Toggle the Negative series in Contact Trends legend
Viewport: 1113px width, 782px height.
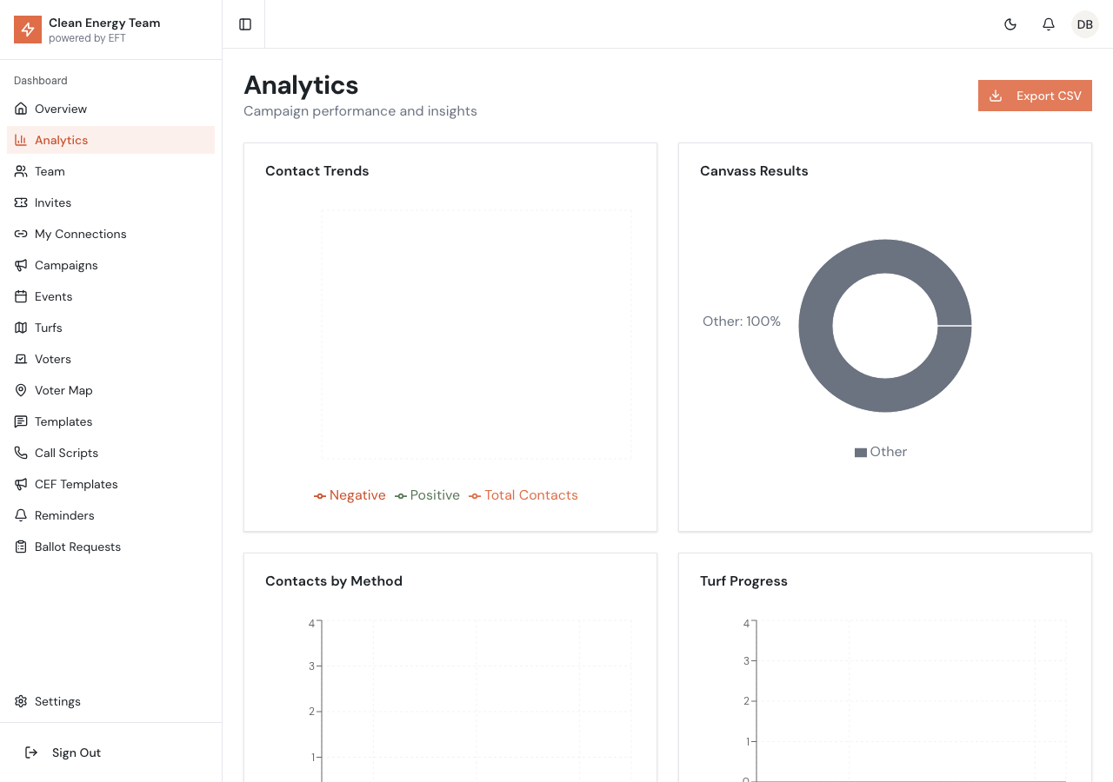(349, 494)
